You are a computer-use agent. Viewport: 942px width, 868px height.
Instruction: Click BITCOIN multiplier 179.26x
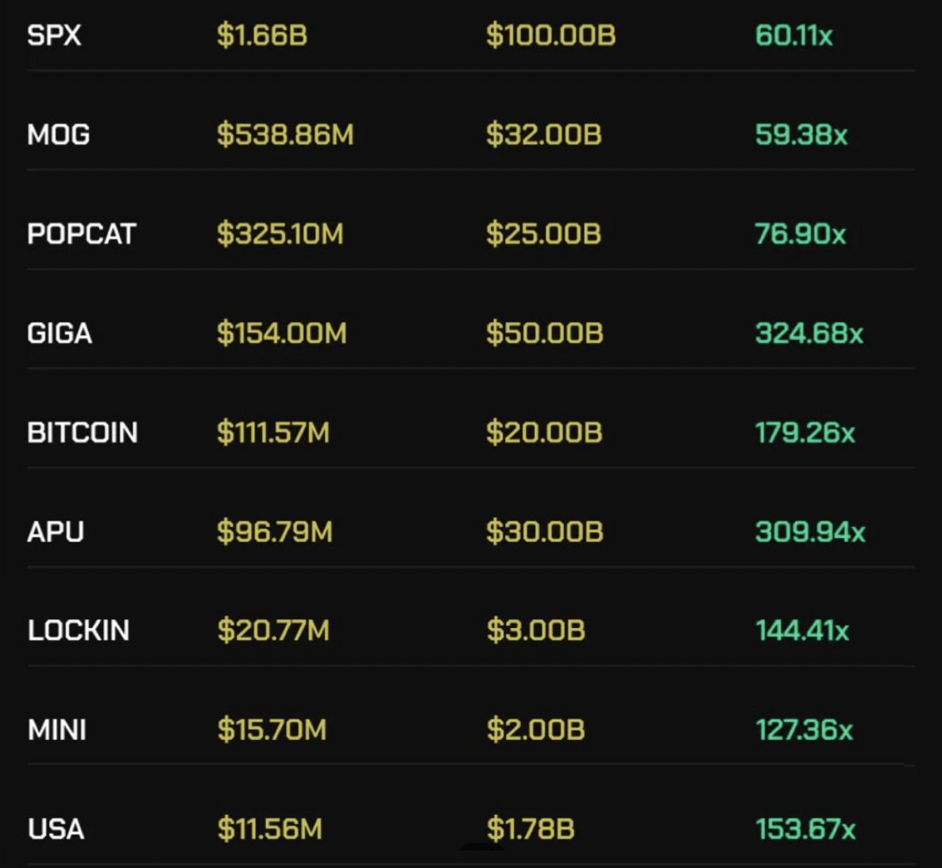805,432
